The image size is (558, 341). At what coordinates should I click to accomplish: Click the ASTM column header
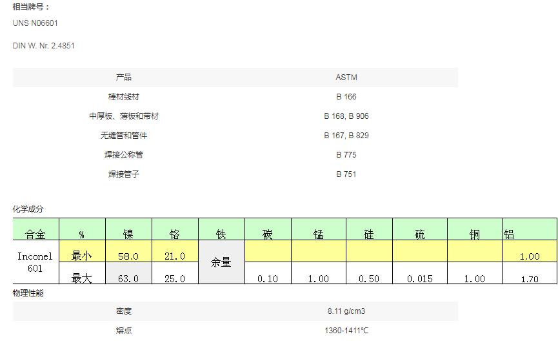(346, 77)
